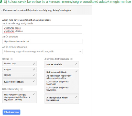
Task: Click Havi keresések átlagos számának text
Action: pyautogui.click(x=17, y=97)
